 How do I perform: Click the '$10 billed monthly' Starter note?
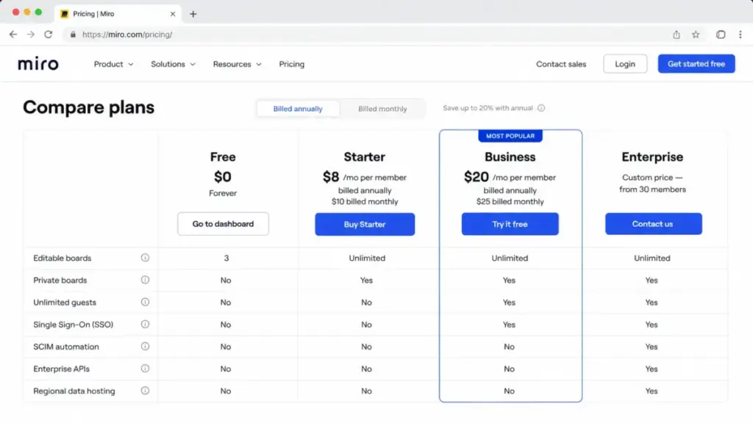(365, 201)
